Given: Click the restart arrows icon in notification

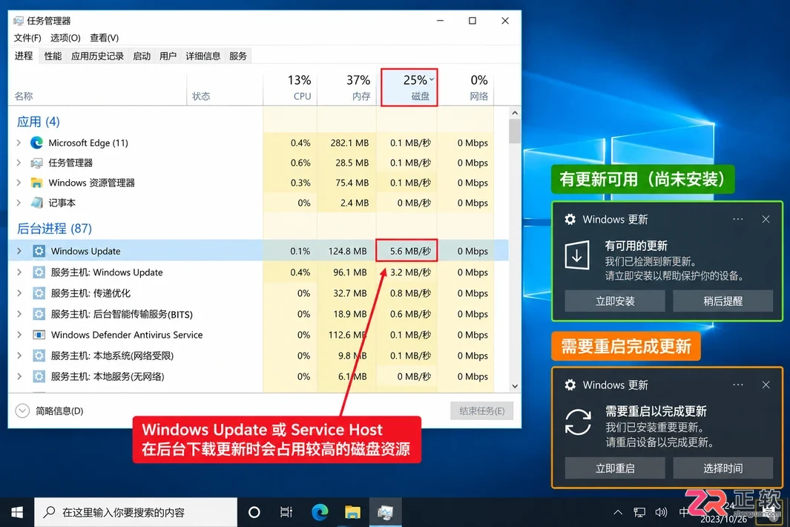Looking at the screenshot, I should 578,422.
